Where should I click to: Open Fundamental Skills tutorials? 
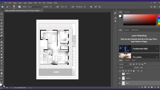(139, 49)
